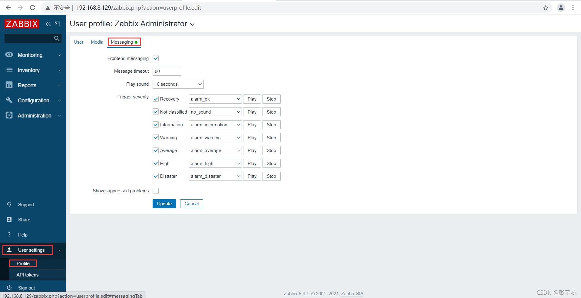Toggle the High severity checkbox

click(156, 163)
